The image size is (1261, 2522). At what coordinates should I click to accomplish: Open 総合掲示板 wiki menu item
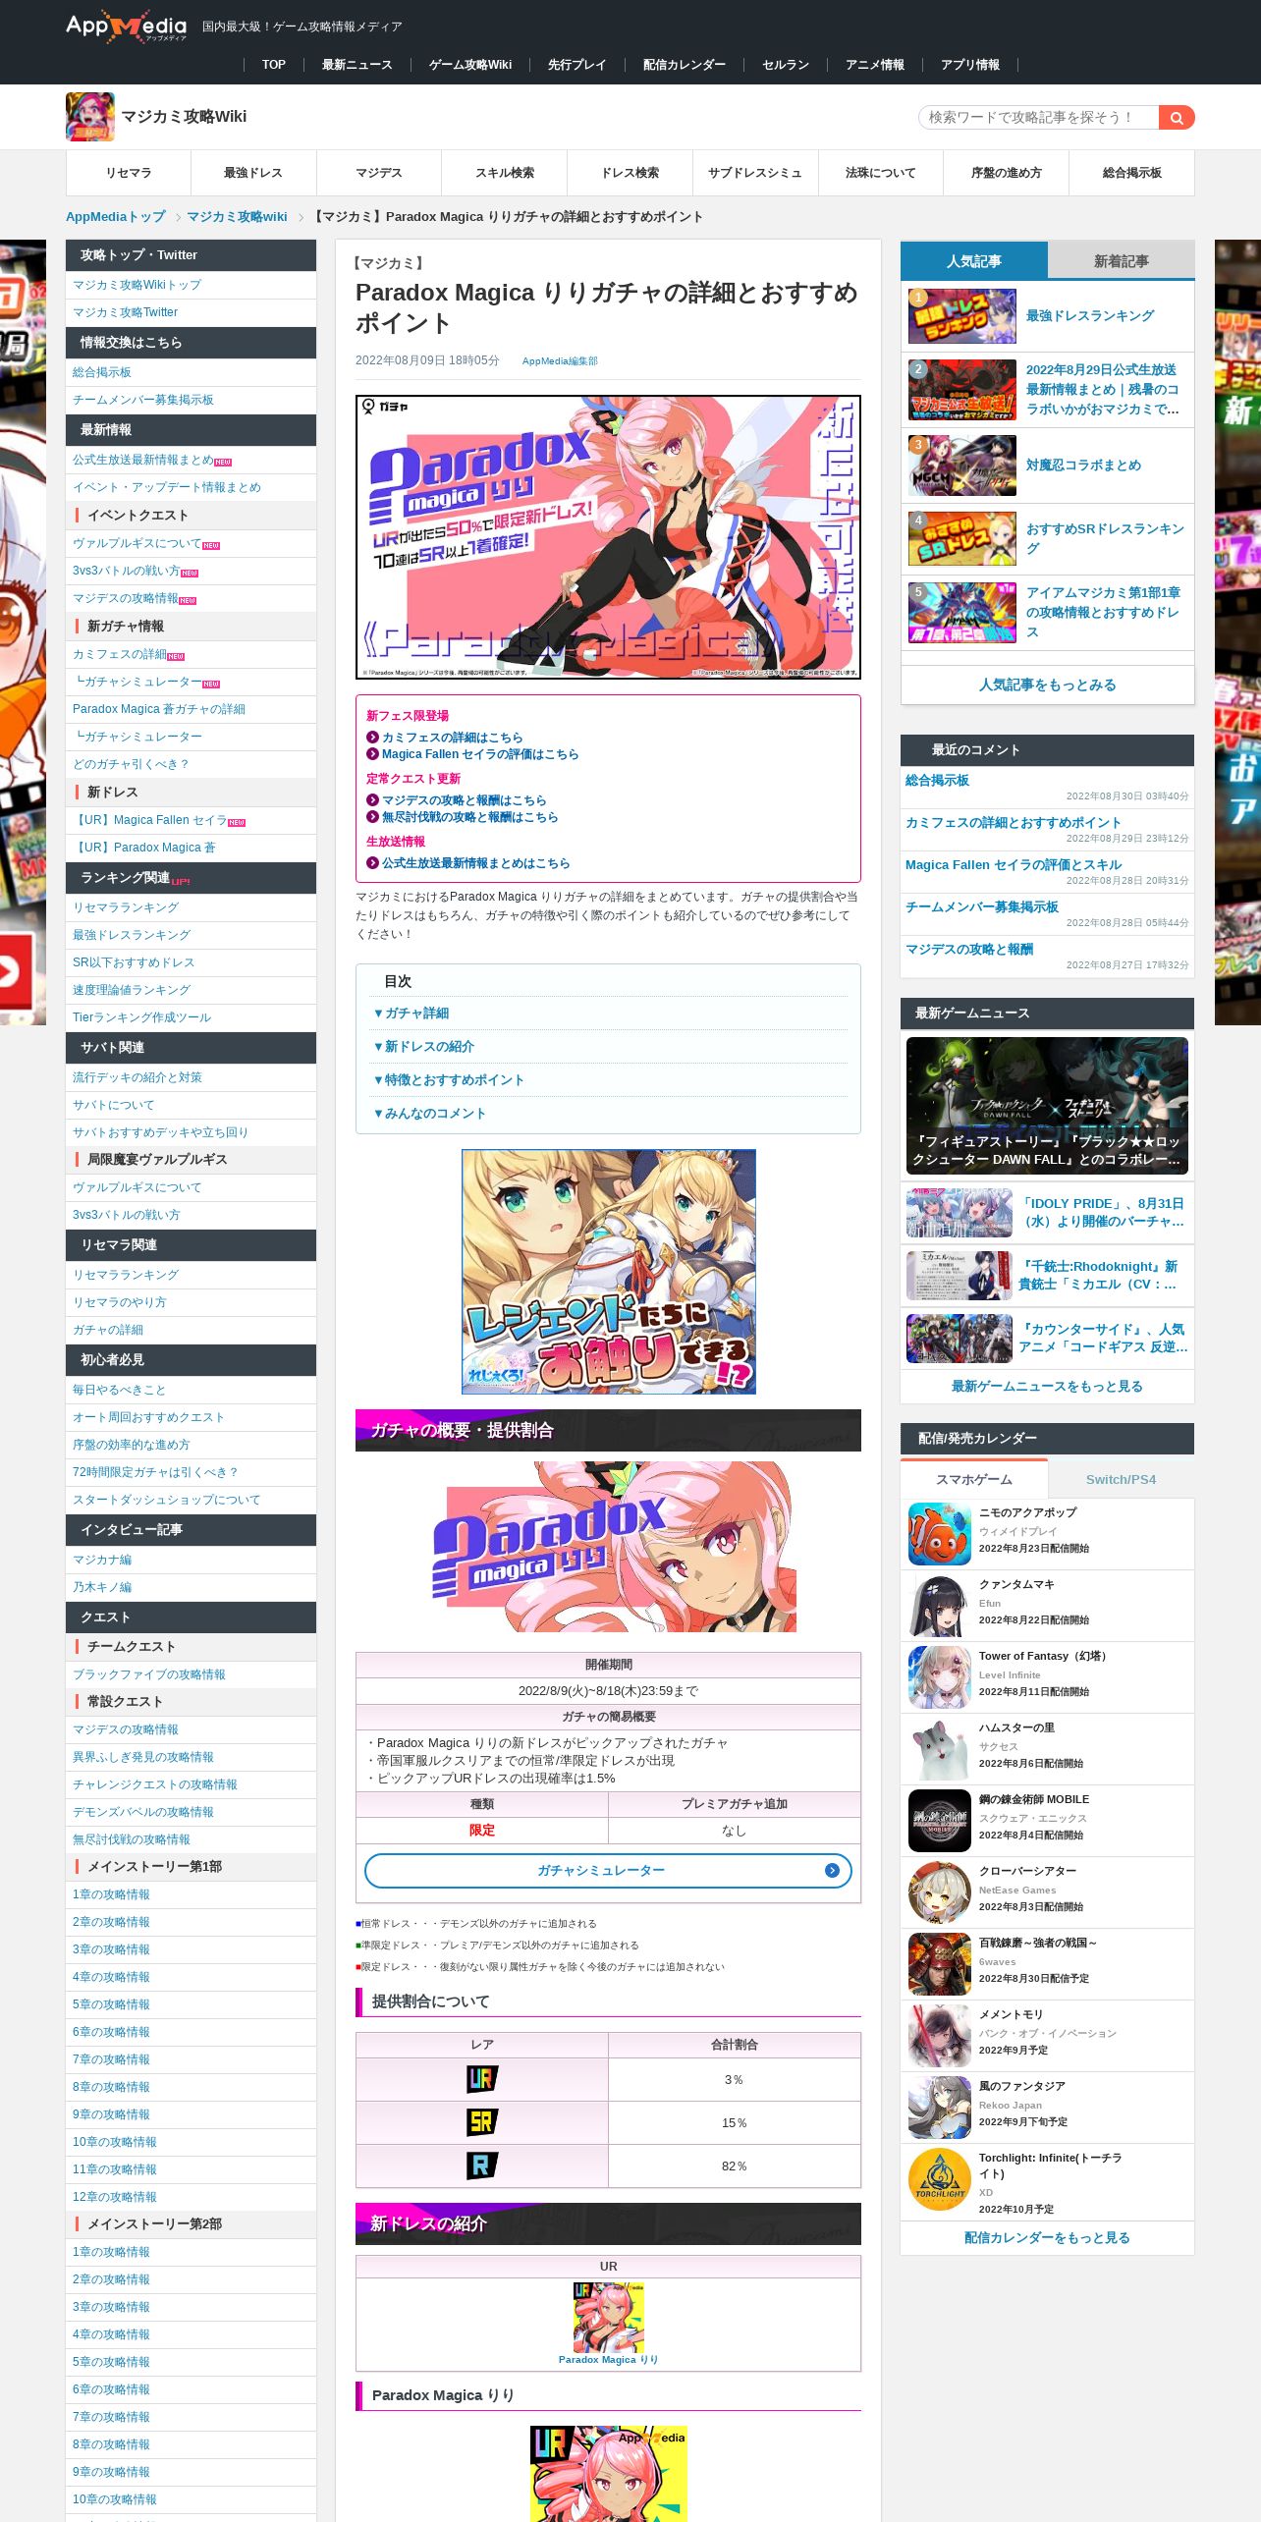[1132, 173]
